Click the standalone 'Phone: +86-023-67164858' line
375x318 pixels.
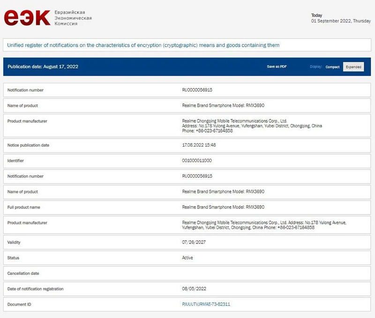[207, 131]
